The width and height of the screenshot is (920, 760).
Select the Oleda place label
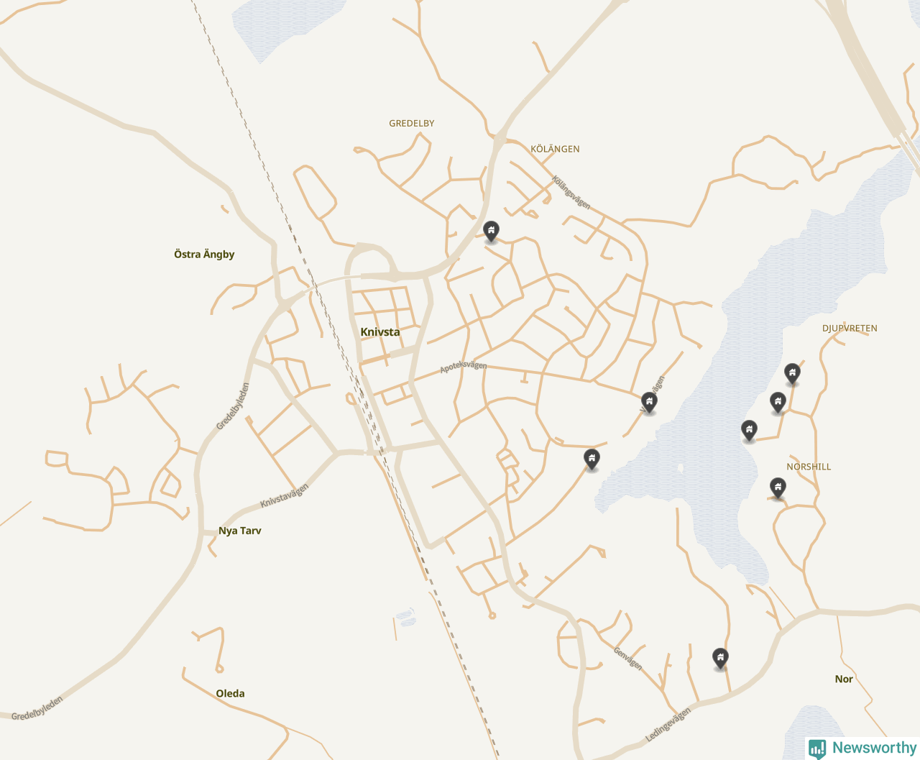coord(231,694)
